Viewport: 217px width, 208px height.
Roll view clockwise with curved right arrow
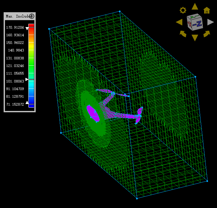pyautogui.click(x=207, y=34)
